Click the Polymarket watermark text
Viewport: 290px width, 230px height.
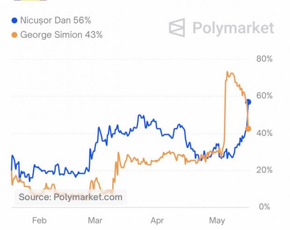[x=233, y=28]
